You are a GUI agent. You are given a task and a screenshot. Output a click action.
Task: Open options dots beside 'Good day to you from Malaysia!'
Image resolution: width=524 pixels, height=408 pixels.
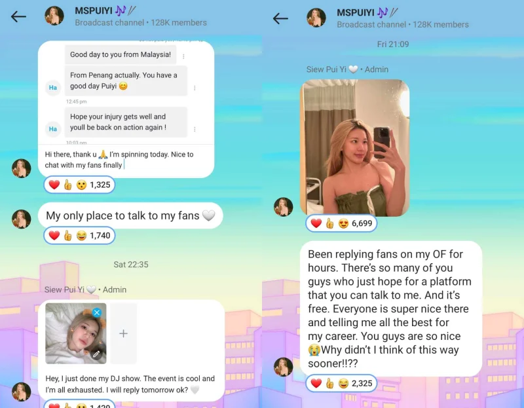(183, 56)
